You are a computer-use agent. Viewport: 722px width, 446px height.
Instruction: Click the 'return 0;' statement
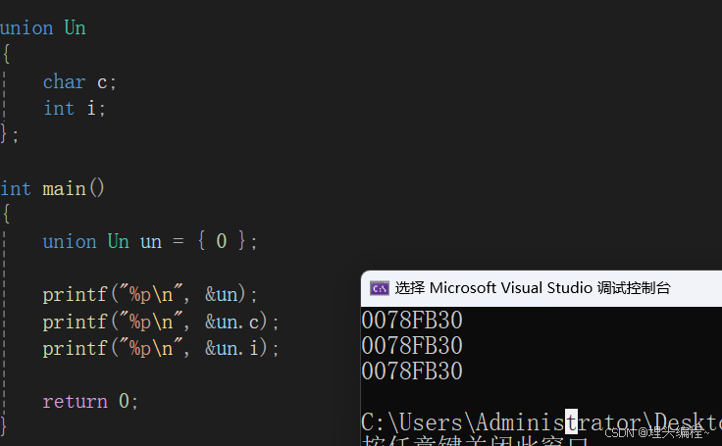(90, 401)
